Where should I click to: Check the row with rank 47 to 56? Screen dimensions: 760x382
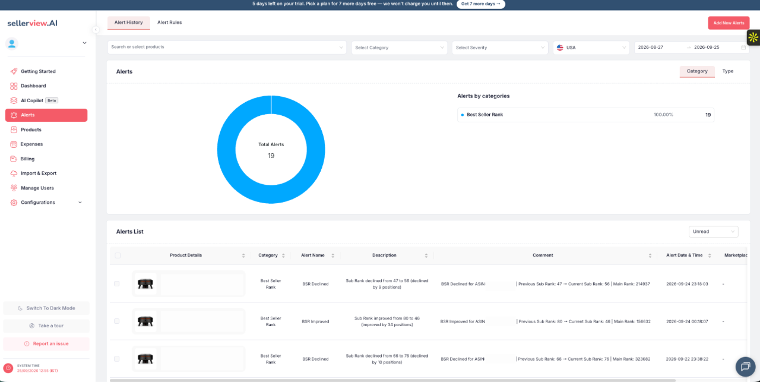click(x=117, y=284)
